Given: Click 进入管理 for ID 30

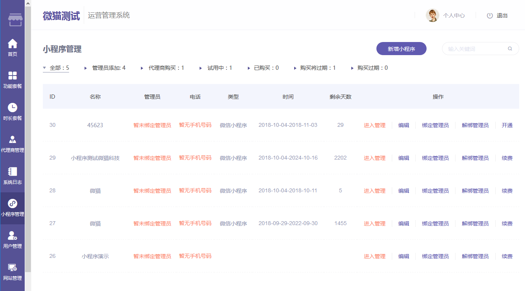Looking at the screenshot, I should (374, 125).
